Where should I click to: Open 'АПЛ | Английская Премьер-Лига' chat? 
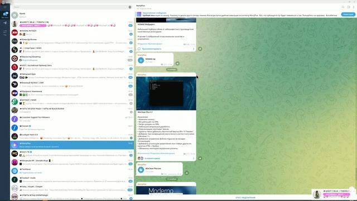pos(72,67)
